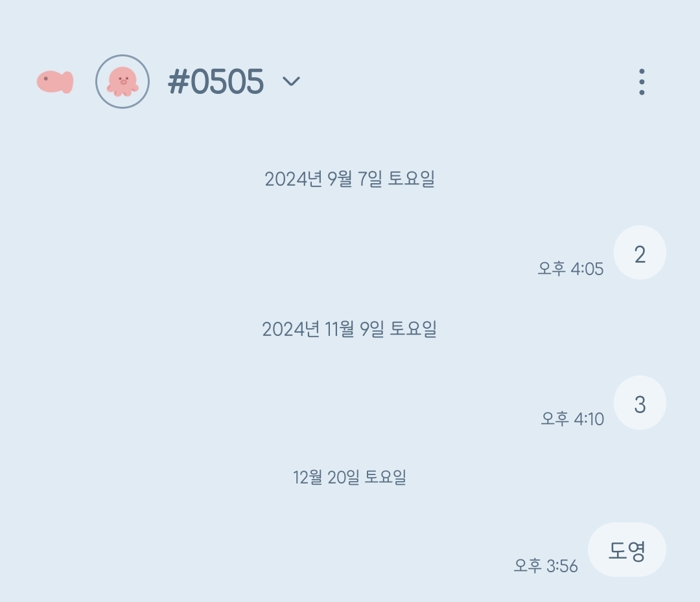700x602 pixels.
Task: Click the top dot of the overflow menu
Action: point(642,71)
